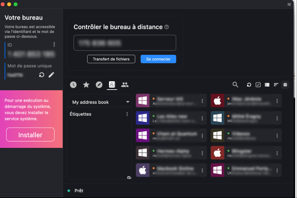Open the recent sessions clock tab
The width and height of the screenshot is (297, 198).
point(73,85)
